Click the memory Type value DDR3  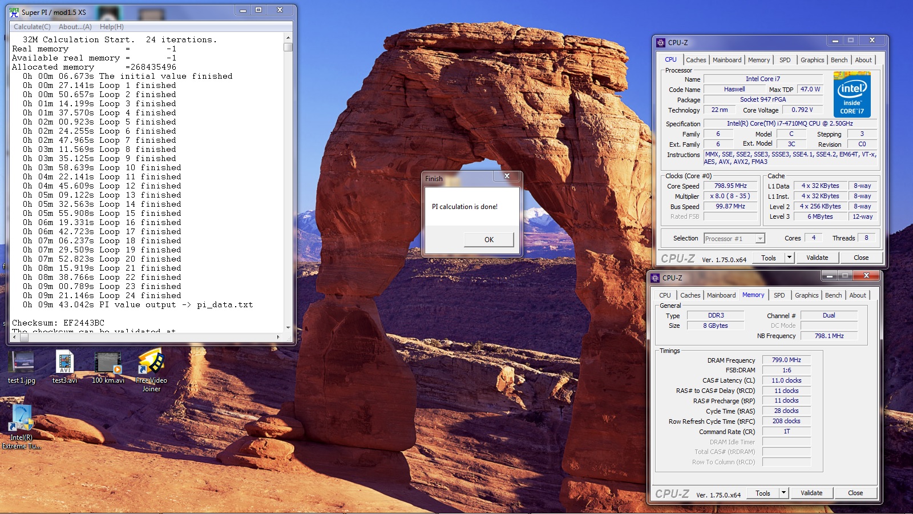716,315
